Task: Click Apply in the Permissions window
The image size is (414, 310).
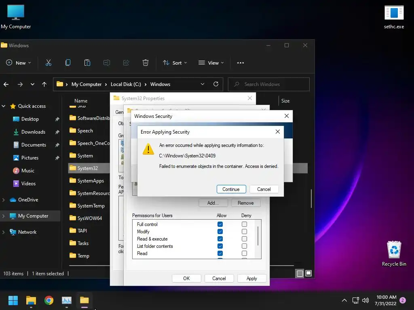Action: pos(251,278)
